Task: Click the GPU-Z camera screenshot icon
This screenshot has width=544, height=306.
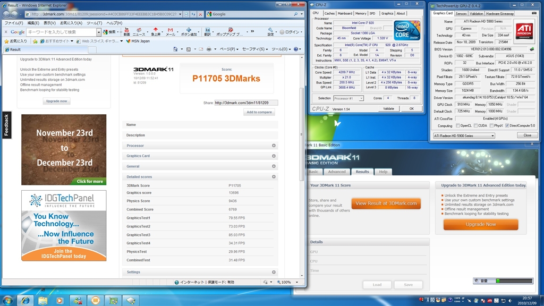Action: 533,13
